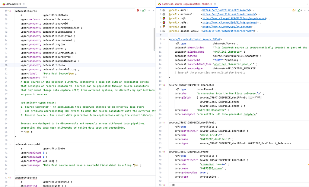
Task: Switch to the datamesh.ttl tab
Action: click(x=14, y=4)
